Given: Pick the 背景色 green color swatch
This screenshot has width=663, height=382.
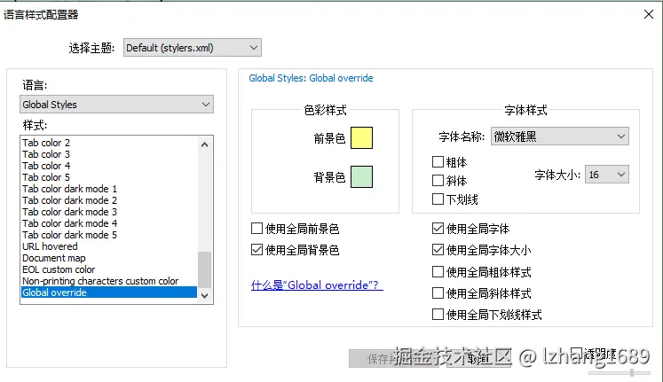Looking at the screenshot, I should (361, 176).
